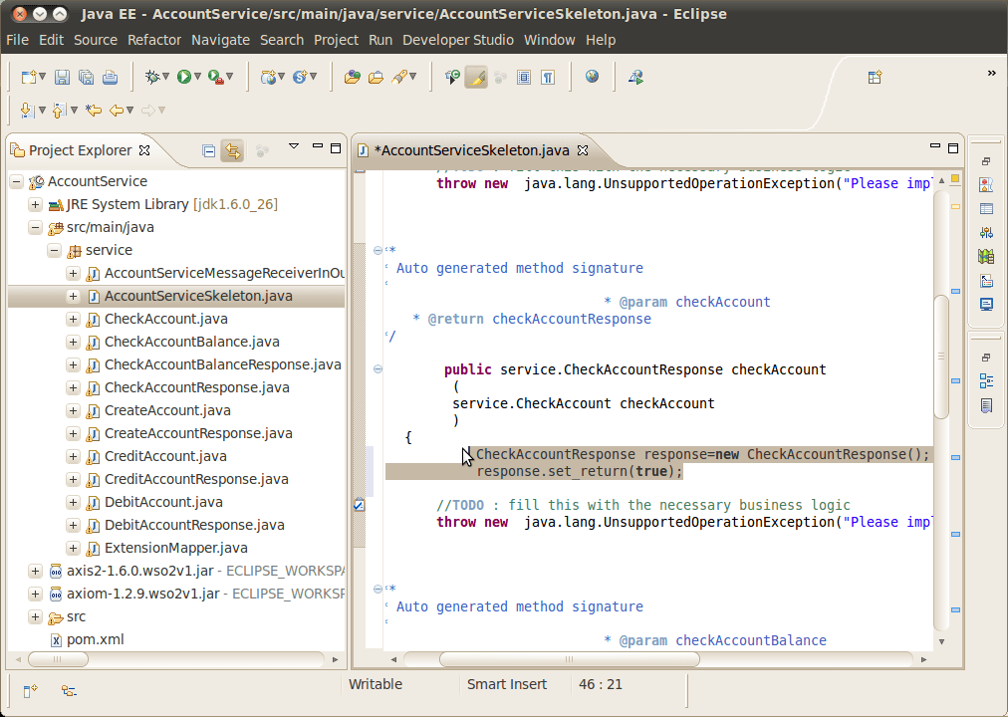
Task: Select DebitAccount.java file
Action: coord(164,503)
